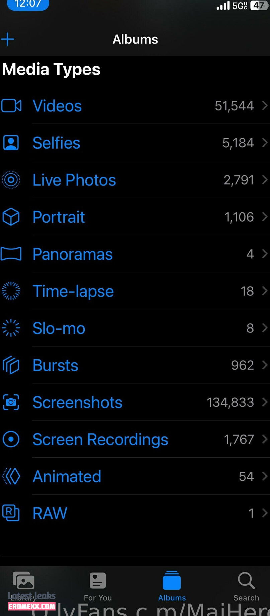This screenshot has width=270, height=616.
Task: Open the chevron next to Animated count
Action: 265,476
